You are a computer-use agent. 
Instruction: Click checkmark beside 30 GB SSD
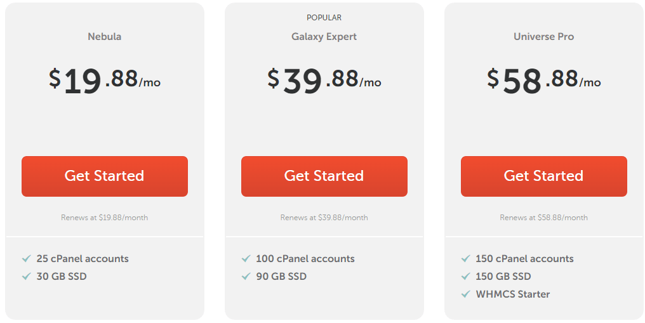click(26, 276)
